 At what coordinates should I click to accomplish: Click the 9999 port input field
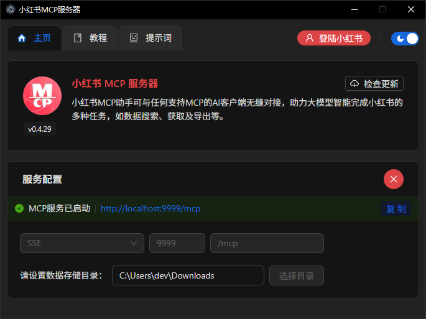(x=177, y=243)
